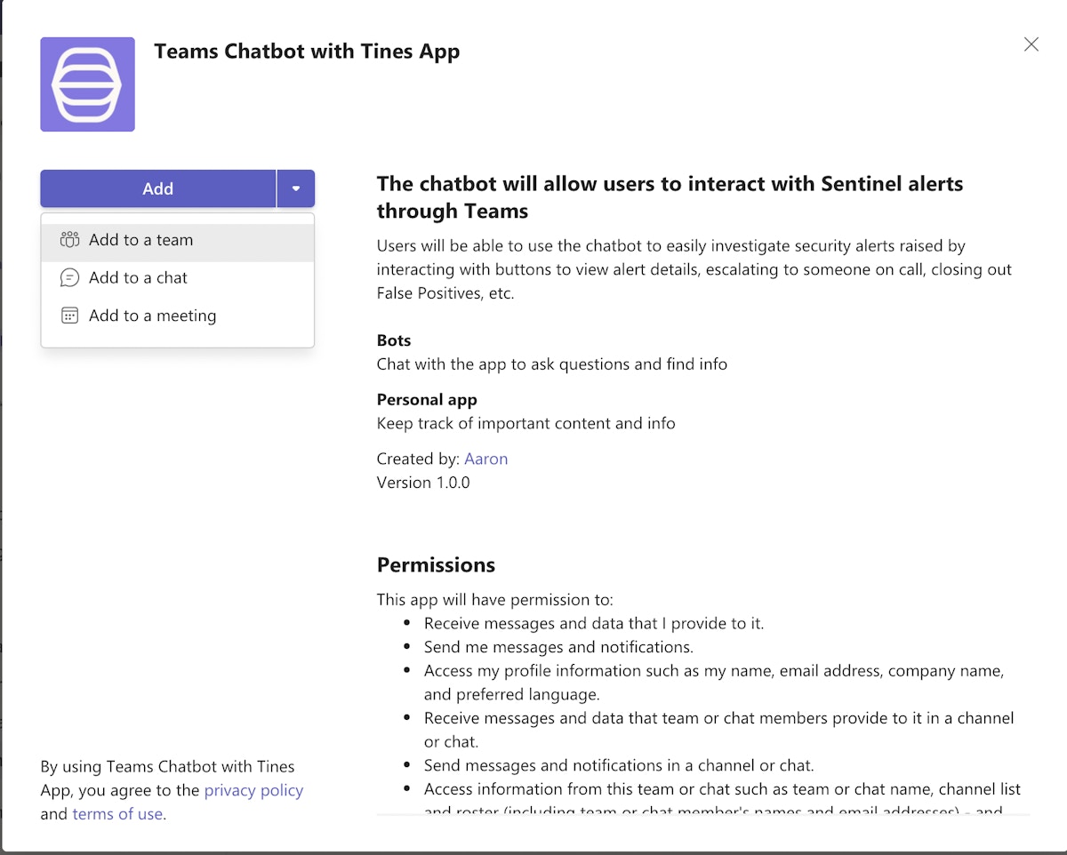Viewport: 1067px width, 855px height.
Task: Close the app details dialog
Action: point(1031,44)
